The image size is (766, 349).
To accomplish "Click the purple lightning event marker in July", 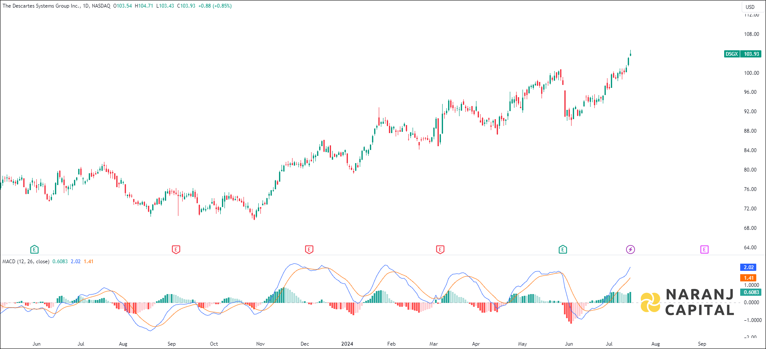I will pos(630,250).
